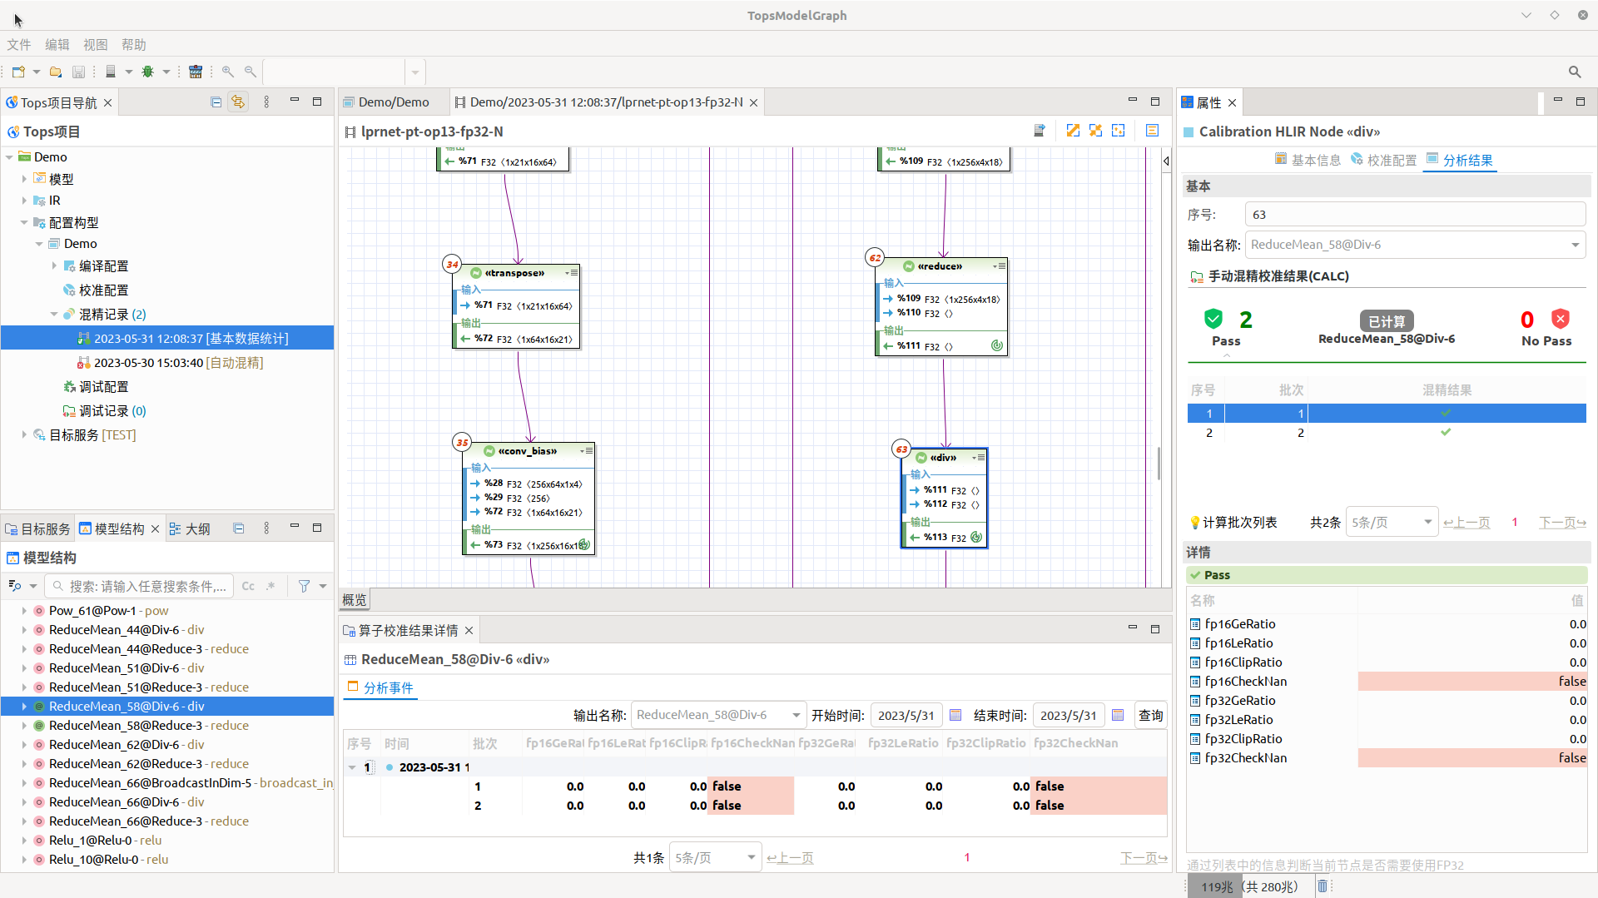Click the zoom out magnifier icon
The width and height of the screenshot is (1598, 898).
pyautogui.click(x=250, y=72)
